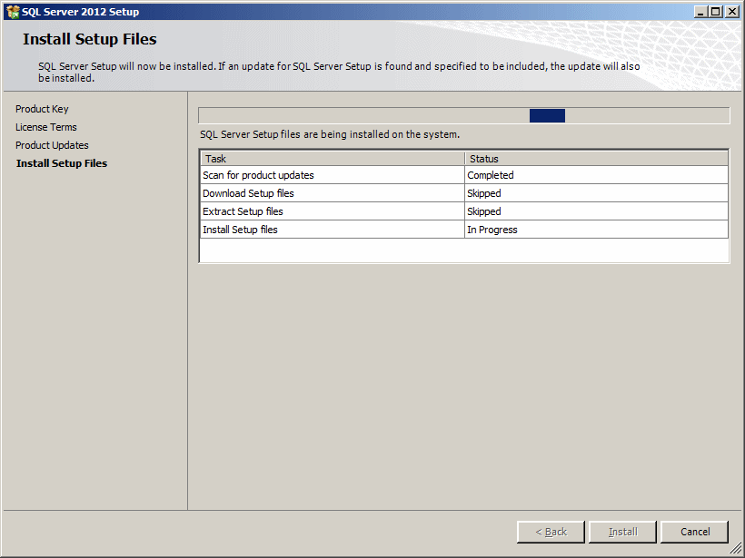Click the resize grip in window corner
The width and height of the screenshot is (745, 558).
(736, 549)
